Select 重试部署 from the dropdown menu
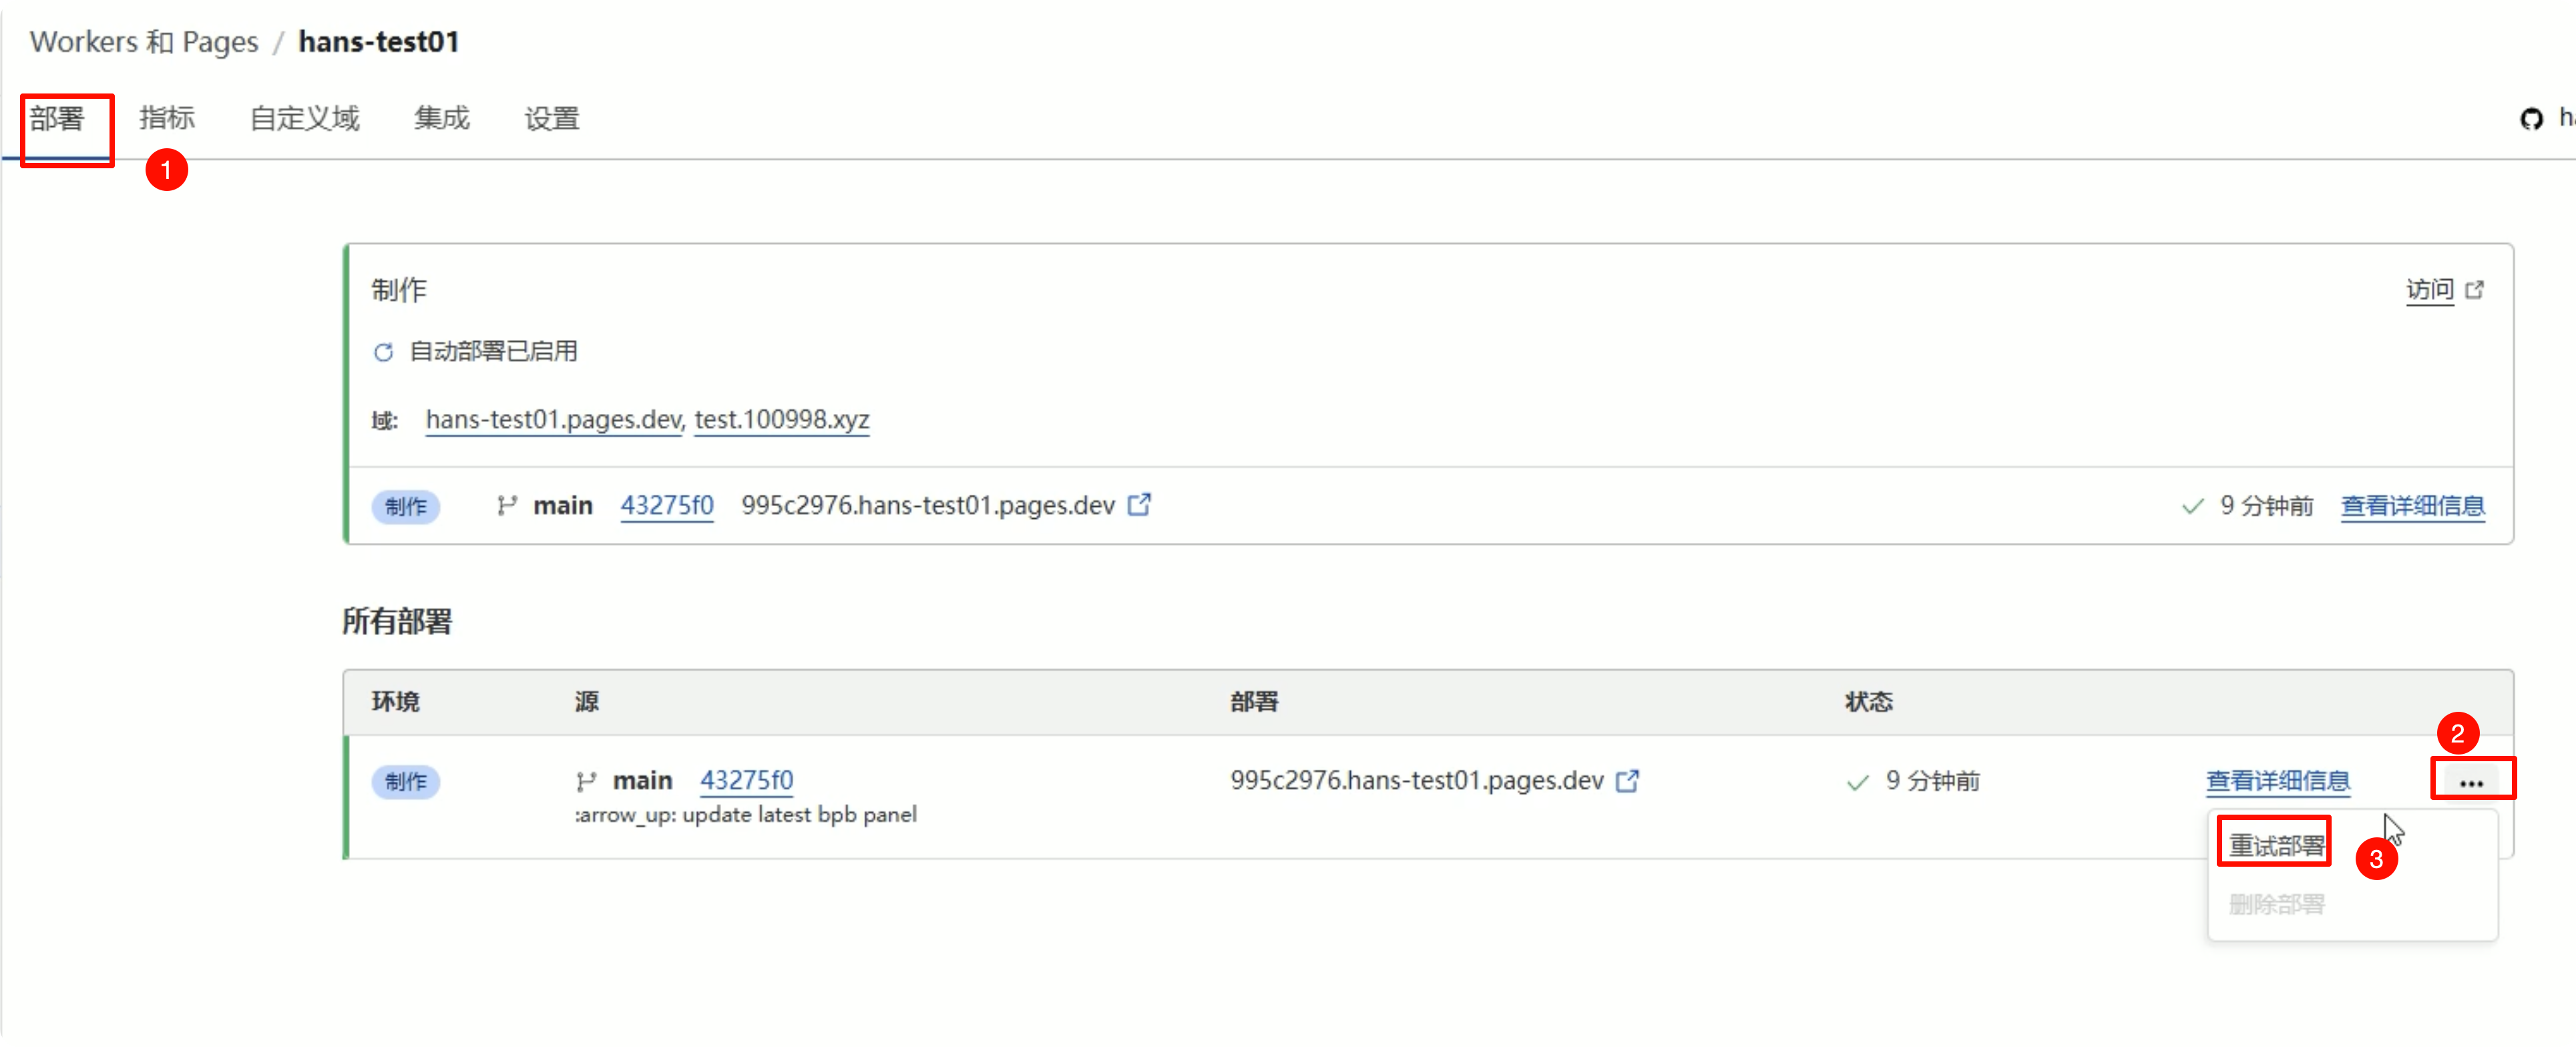The image size is (2576, 1047). (2276, 845)
